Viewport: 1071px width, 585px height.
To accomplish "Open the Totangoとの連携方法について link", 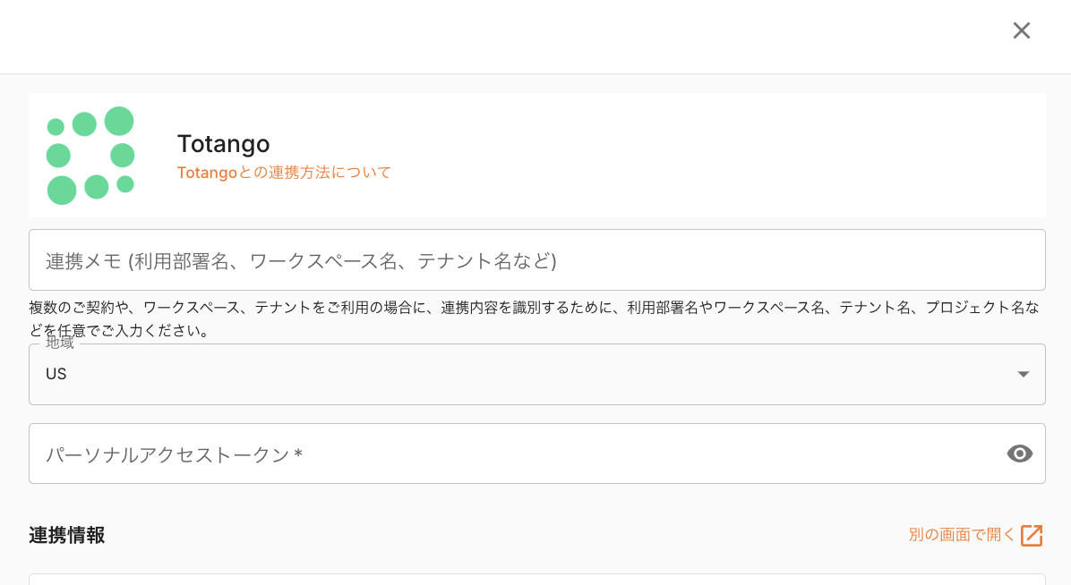I will pos(284,173).
